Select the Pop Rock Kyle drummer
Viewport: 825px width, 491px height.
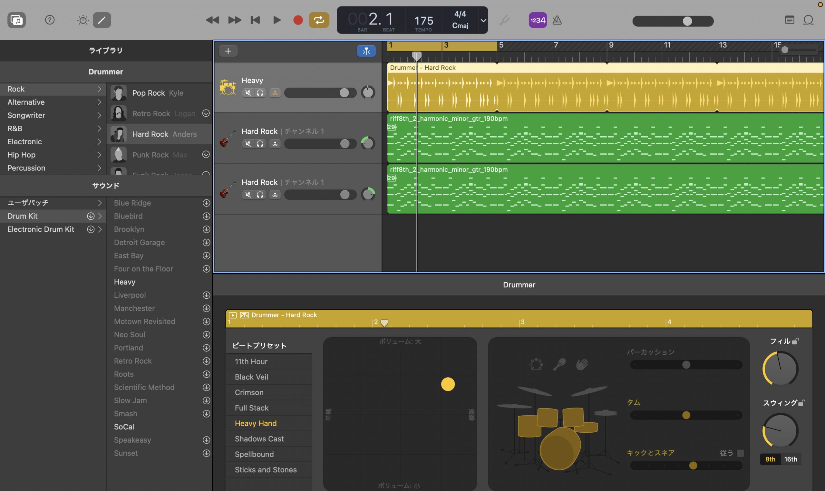click(x=160, y=93)
